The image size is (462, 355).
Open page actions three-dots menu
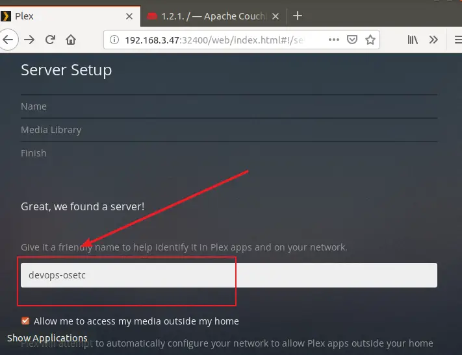coord(333,40)
